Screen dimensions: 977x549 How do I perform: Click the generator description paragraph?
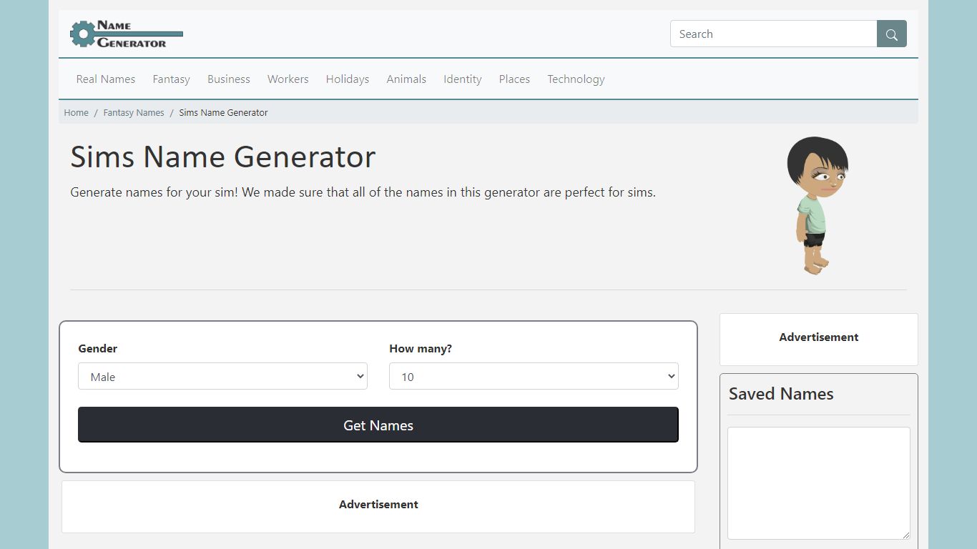coord(363,192)
